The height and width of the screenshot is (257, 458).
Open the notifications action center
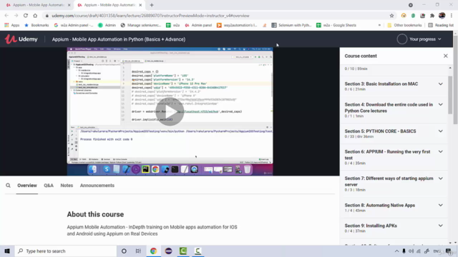point(449,251)
